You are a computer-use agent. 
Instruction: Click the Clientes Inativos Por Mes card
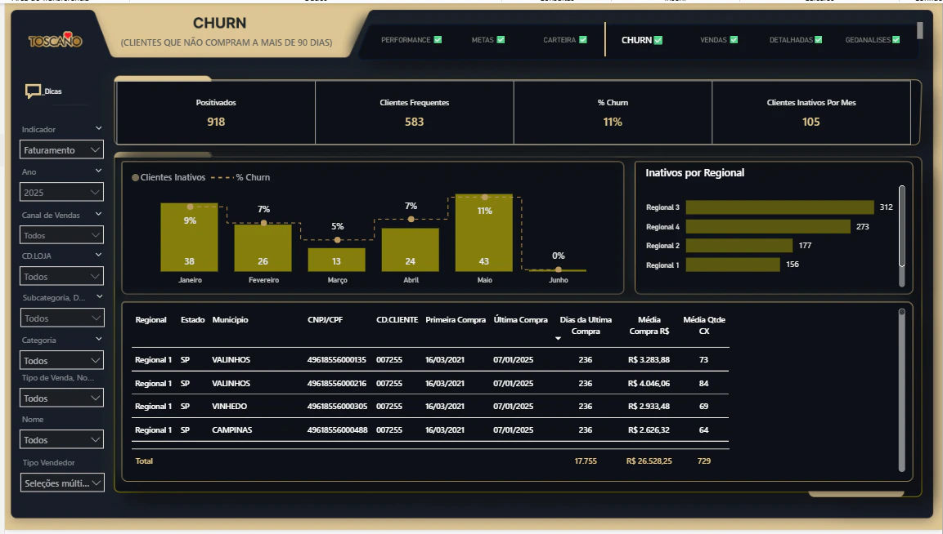pyautogui.click(x=811, y=113)
